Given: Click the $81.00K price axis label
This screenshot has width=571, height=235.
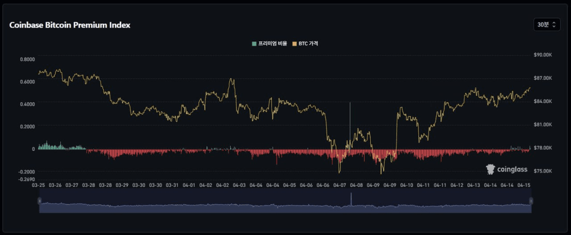Looking at the screenshot, I should [x=543, y=124].
